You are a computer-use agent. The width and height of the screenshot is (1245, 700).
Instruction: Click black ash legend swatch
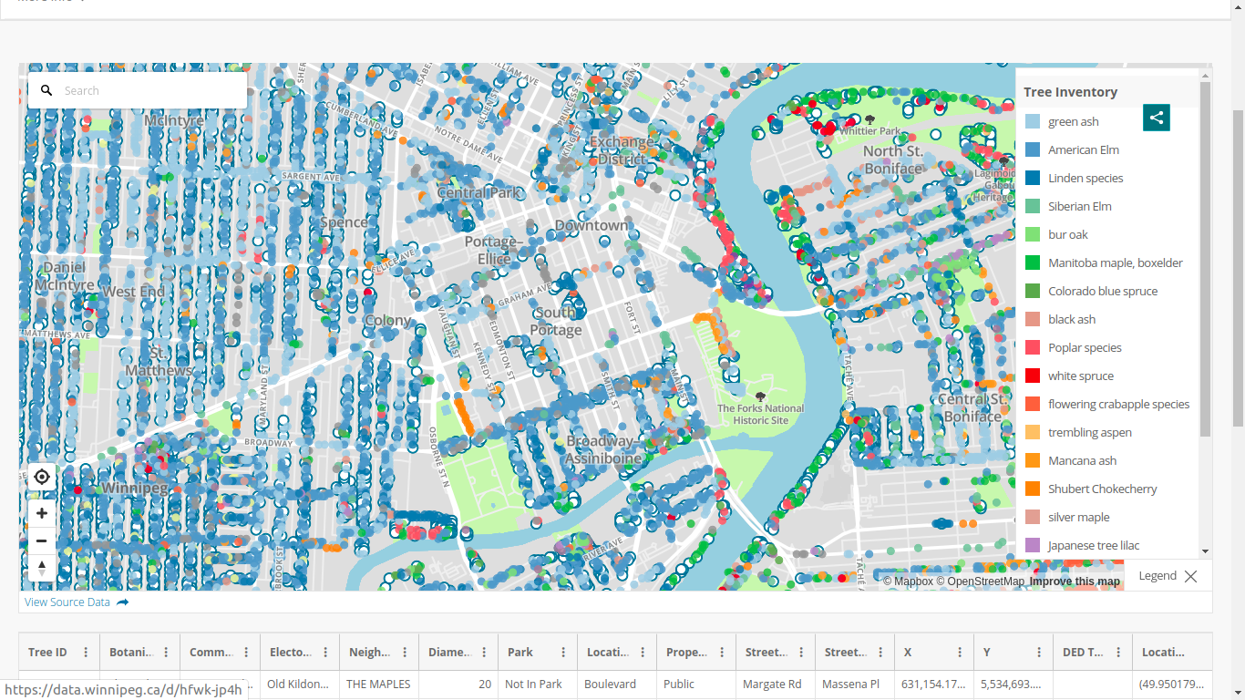[x=1033, y=319]
